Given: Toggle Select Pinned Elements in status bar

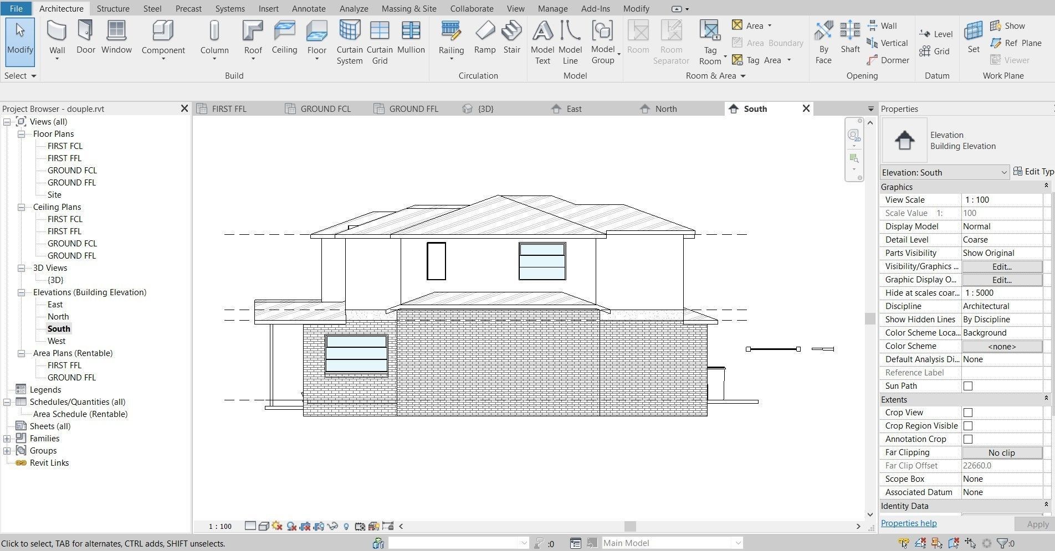Looking at the screenshot, I should pyautogui.click(x=937, y=543).
